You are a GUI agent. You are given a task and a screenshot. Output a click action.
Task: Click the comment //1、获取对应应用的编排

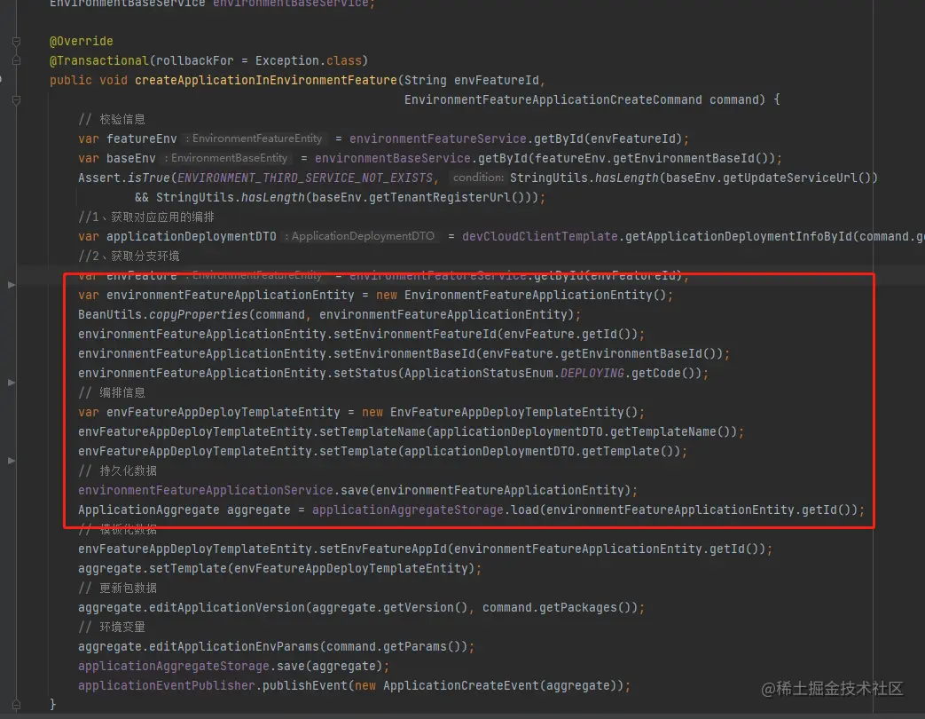point(146,217)
